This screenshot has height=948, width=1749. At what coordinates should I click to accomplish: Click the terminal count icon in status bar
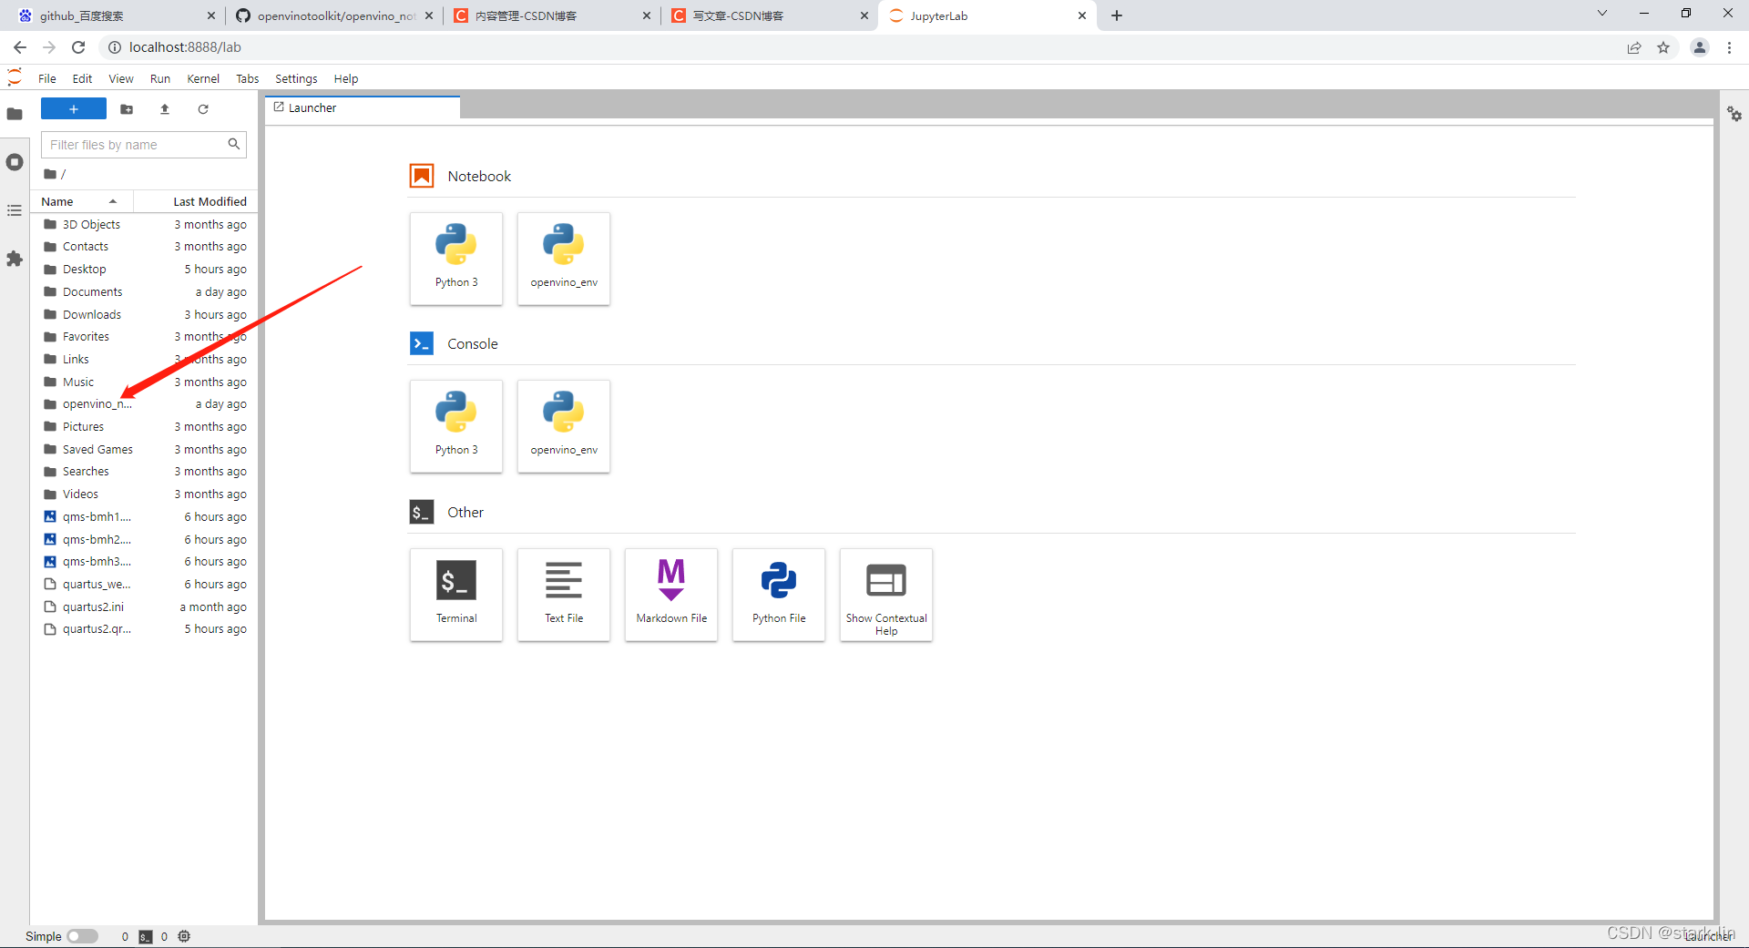click(146, 936)
